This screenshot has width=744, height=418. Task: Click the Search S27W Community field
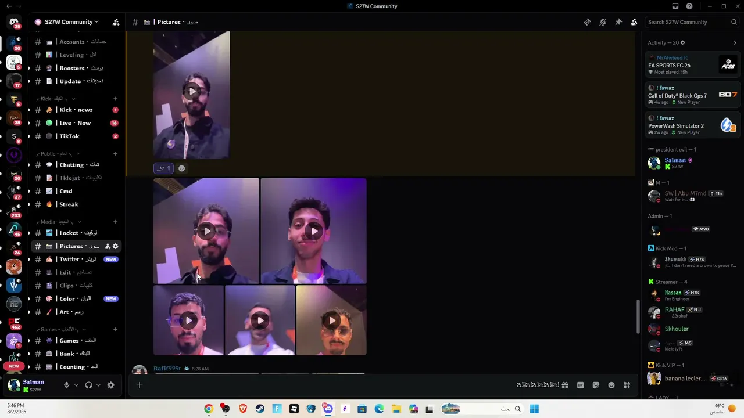[692, 22]
